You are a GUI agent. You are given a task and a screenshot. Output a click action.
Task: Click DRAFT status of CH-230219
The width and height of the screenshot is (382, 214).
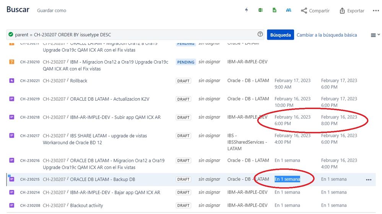[x=183, y=99]
